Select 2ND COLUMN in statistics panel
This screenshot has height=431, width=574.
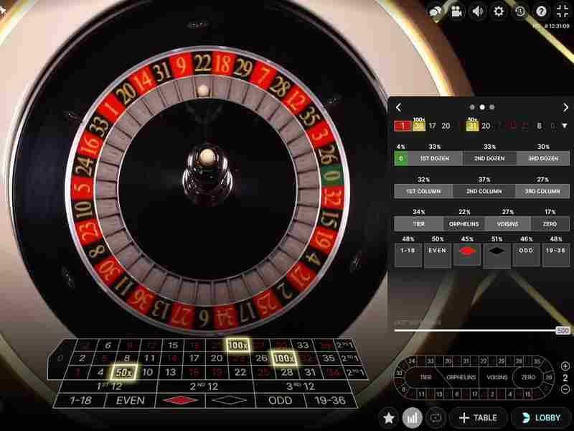tap(484, 191)
